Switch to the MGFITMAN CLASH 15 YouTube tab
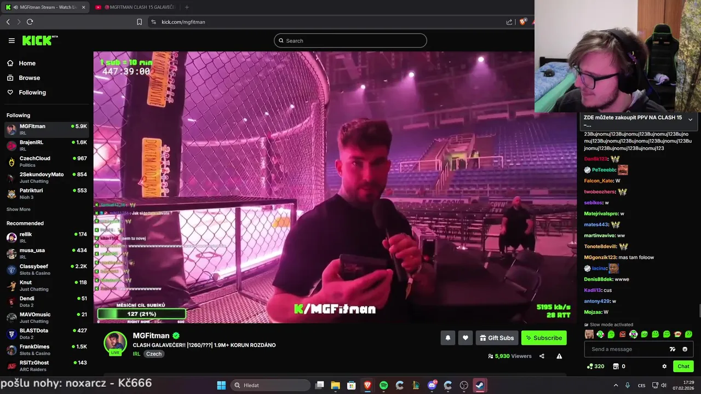 135,7
